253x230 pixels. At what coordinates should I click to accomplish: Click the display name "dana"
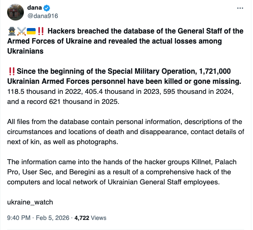tap(35, 8)
